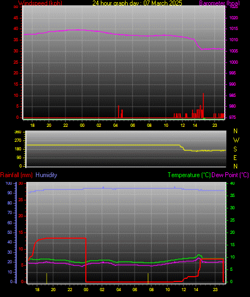Click the tallest red windspeed spike
The image size is (250, 297).
(x=203, y=105)
